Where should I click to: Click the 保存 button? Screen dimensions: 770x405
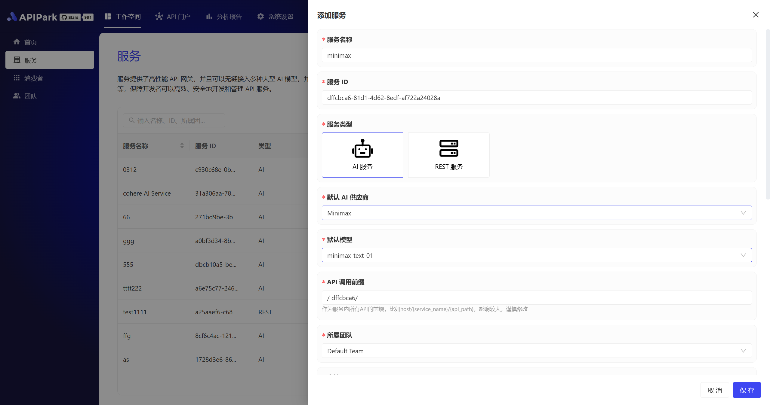(x=747, y=390)
